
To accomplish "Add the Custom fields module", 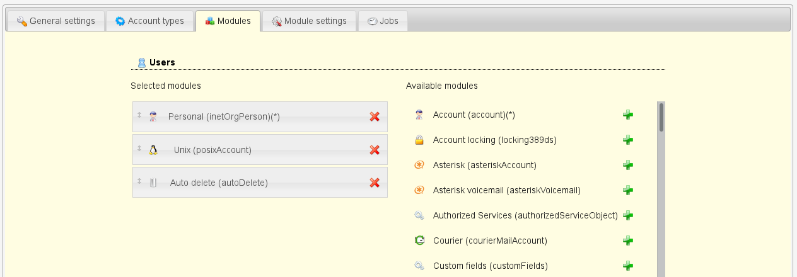I will click(x=627, y=266).
